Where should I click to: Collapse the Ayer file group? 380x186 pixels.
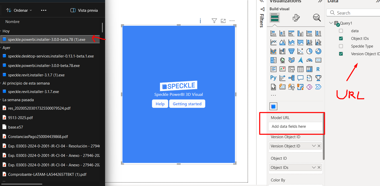[1, 48]
